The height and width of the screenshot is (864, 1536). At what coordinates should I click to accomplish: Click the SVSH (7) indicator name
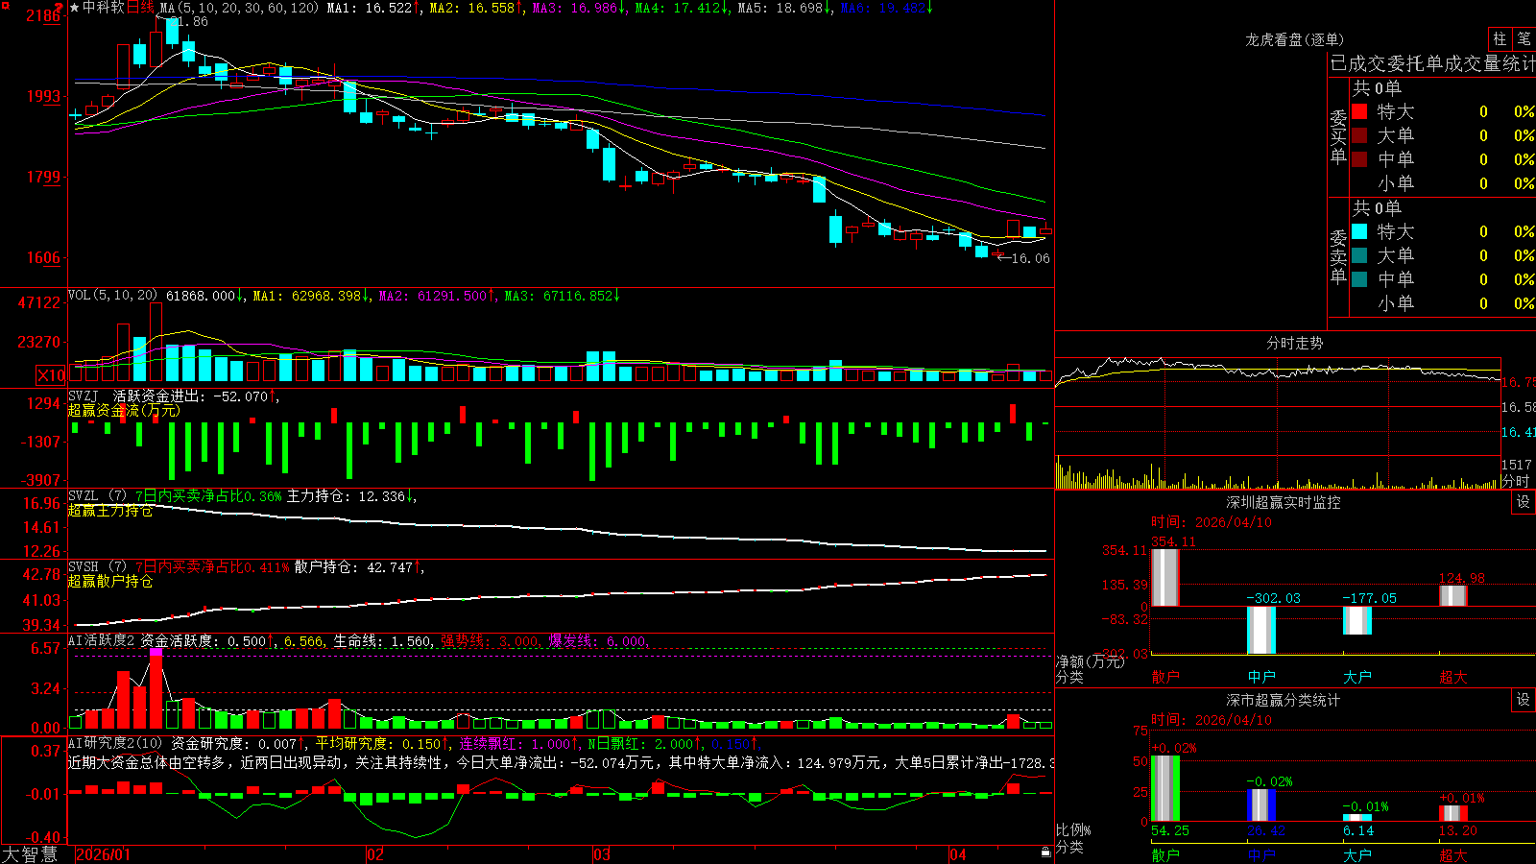(97, 567)
